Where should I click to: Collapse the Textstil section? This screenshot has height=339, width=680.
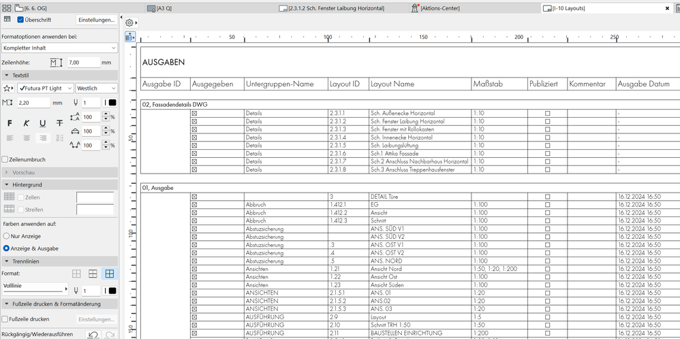[59, 76]
